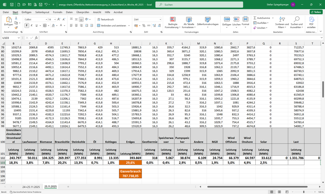The height and width of the screenshot is (194, 325).
Task: Expand the font color dropdown arrow
Action: (x=64, y=25)
